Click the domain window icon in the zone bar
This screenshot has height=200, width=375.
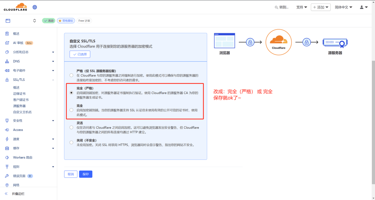[8, 21]
